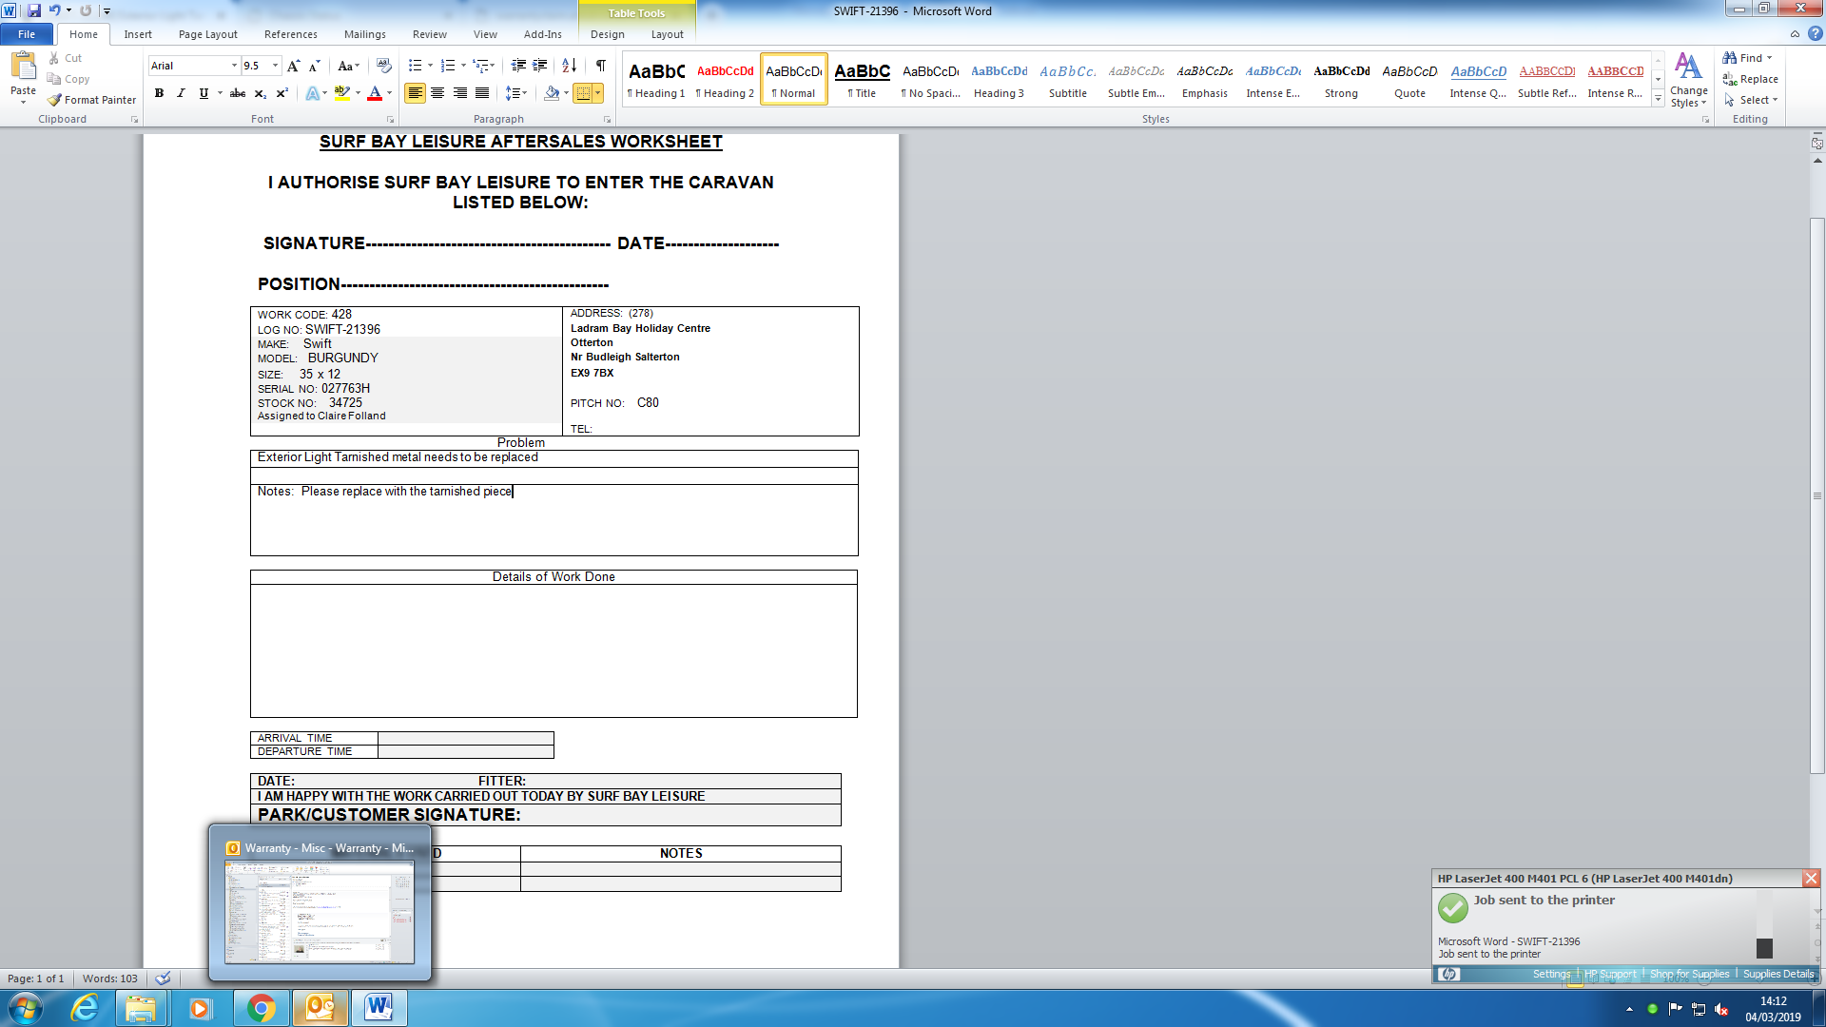Toggle Bold formatting
The width and height of the screenshot is (1826, 1027).
tap(159, 93)
